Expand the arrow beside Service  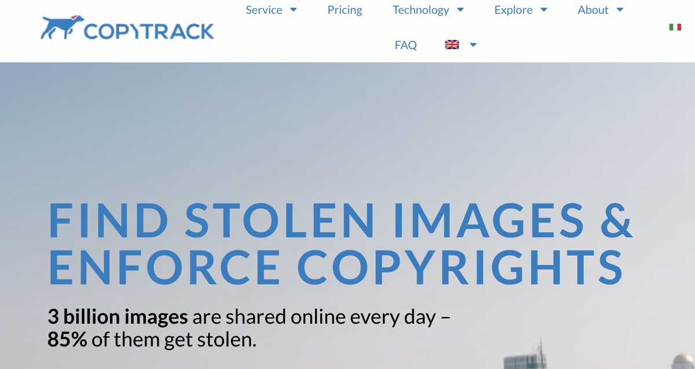click(x=293, y=10)
